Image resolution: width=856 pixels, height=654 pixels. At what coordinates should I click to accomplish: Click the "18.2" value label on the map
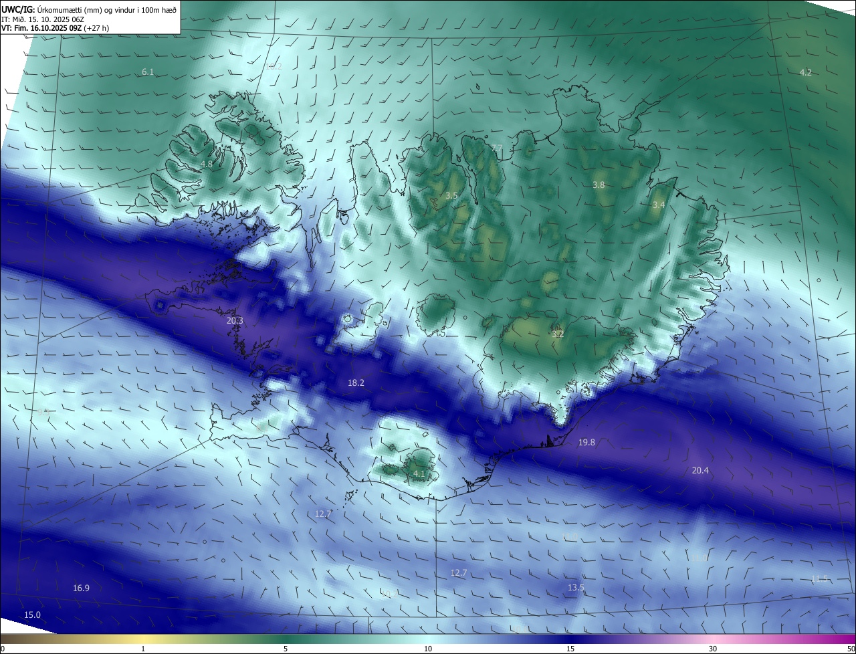[x=356, y=383]
